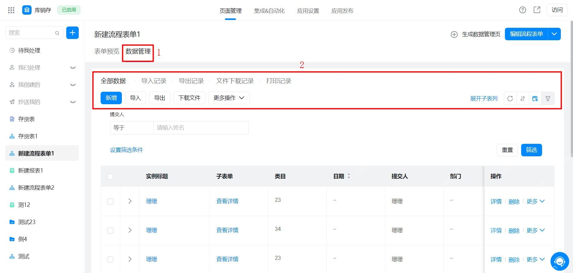Open the 更多操作 dropdown
The width and height of the screenshot is (573, 273).
tap(229, 98)
